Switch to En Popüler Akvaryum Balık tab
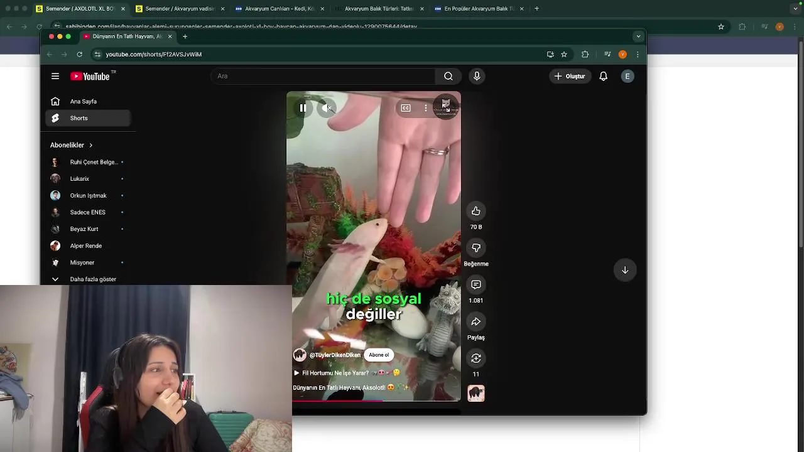This screenshot has width=804, height=452. click(479, 9)
